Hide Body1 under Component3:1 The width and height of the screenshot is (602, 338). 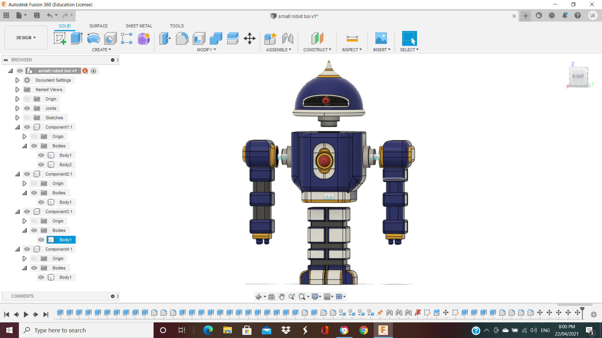41,240
